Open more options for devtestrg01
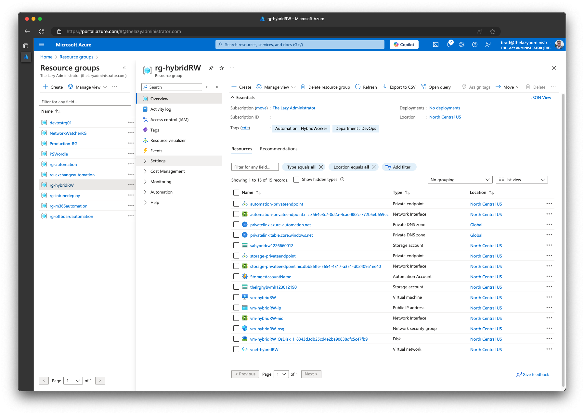Image resolution: width=584 pixels, height=415 pixels. click(131, 122)
